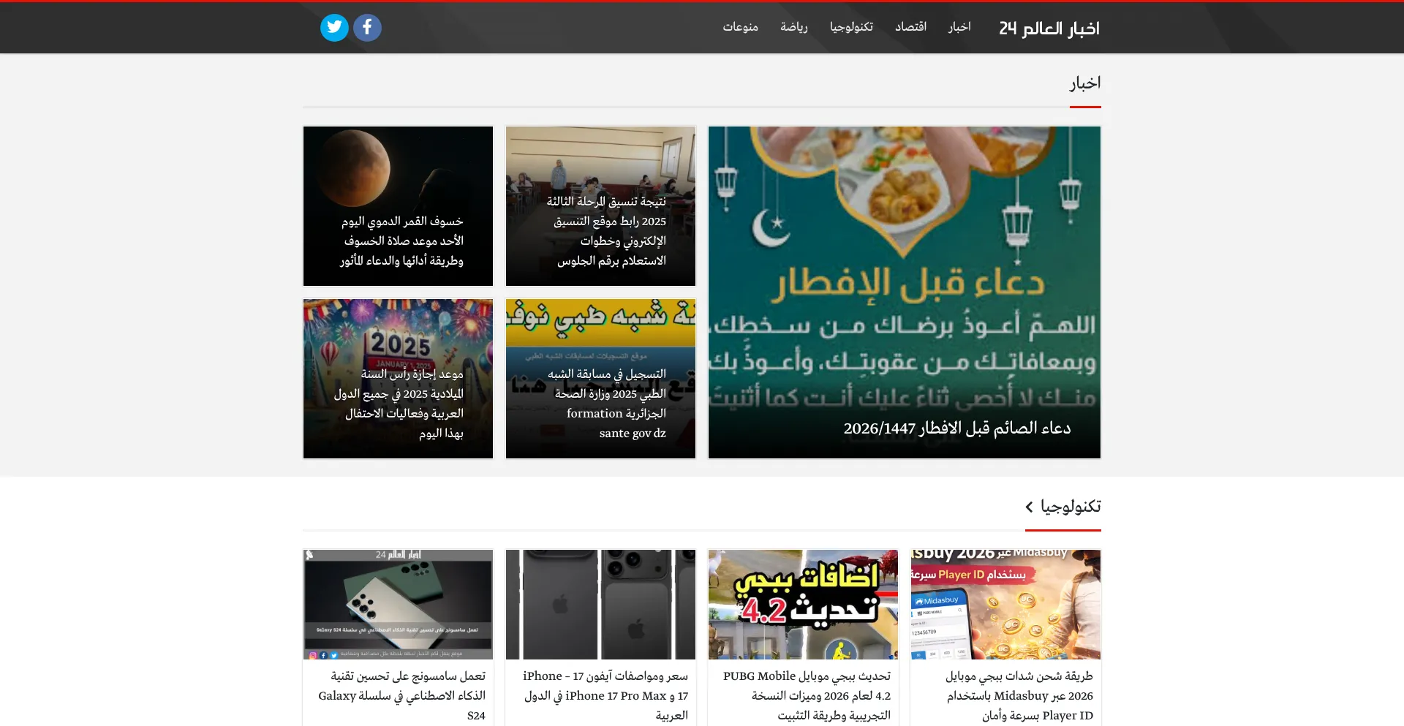The image size is (1404, 726).
Task: Open Samsung Galaxy S24 article image
Action: 398,605
